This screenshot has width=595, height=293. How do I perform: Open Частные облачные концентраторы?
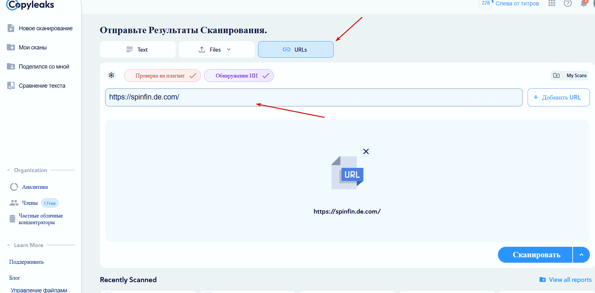click(x=41, y=219)
